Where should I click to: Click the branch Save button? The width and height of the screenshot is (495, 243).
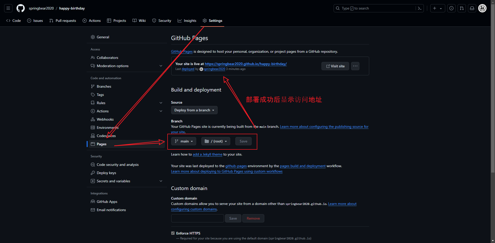(x=243, y=141)
